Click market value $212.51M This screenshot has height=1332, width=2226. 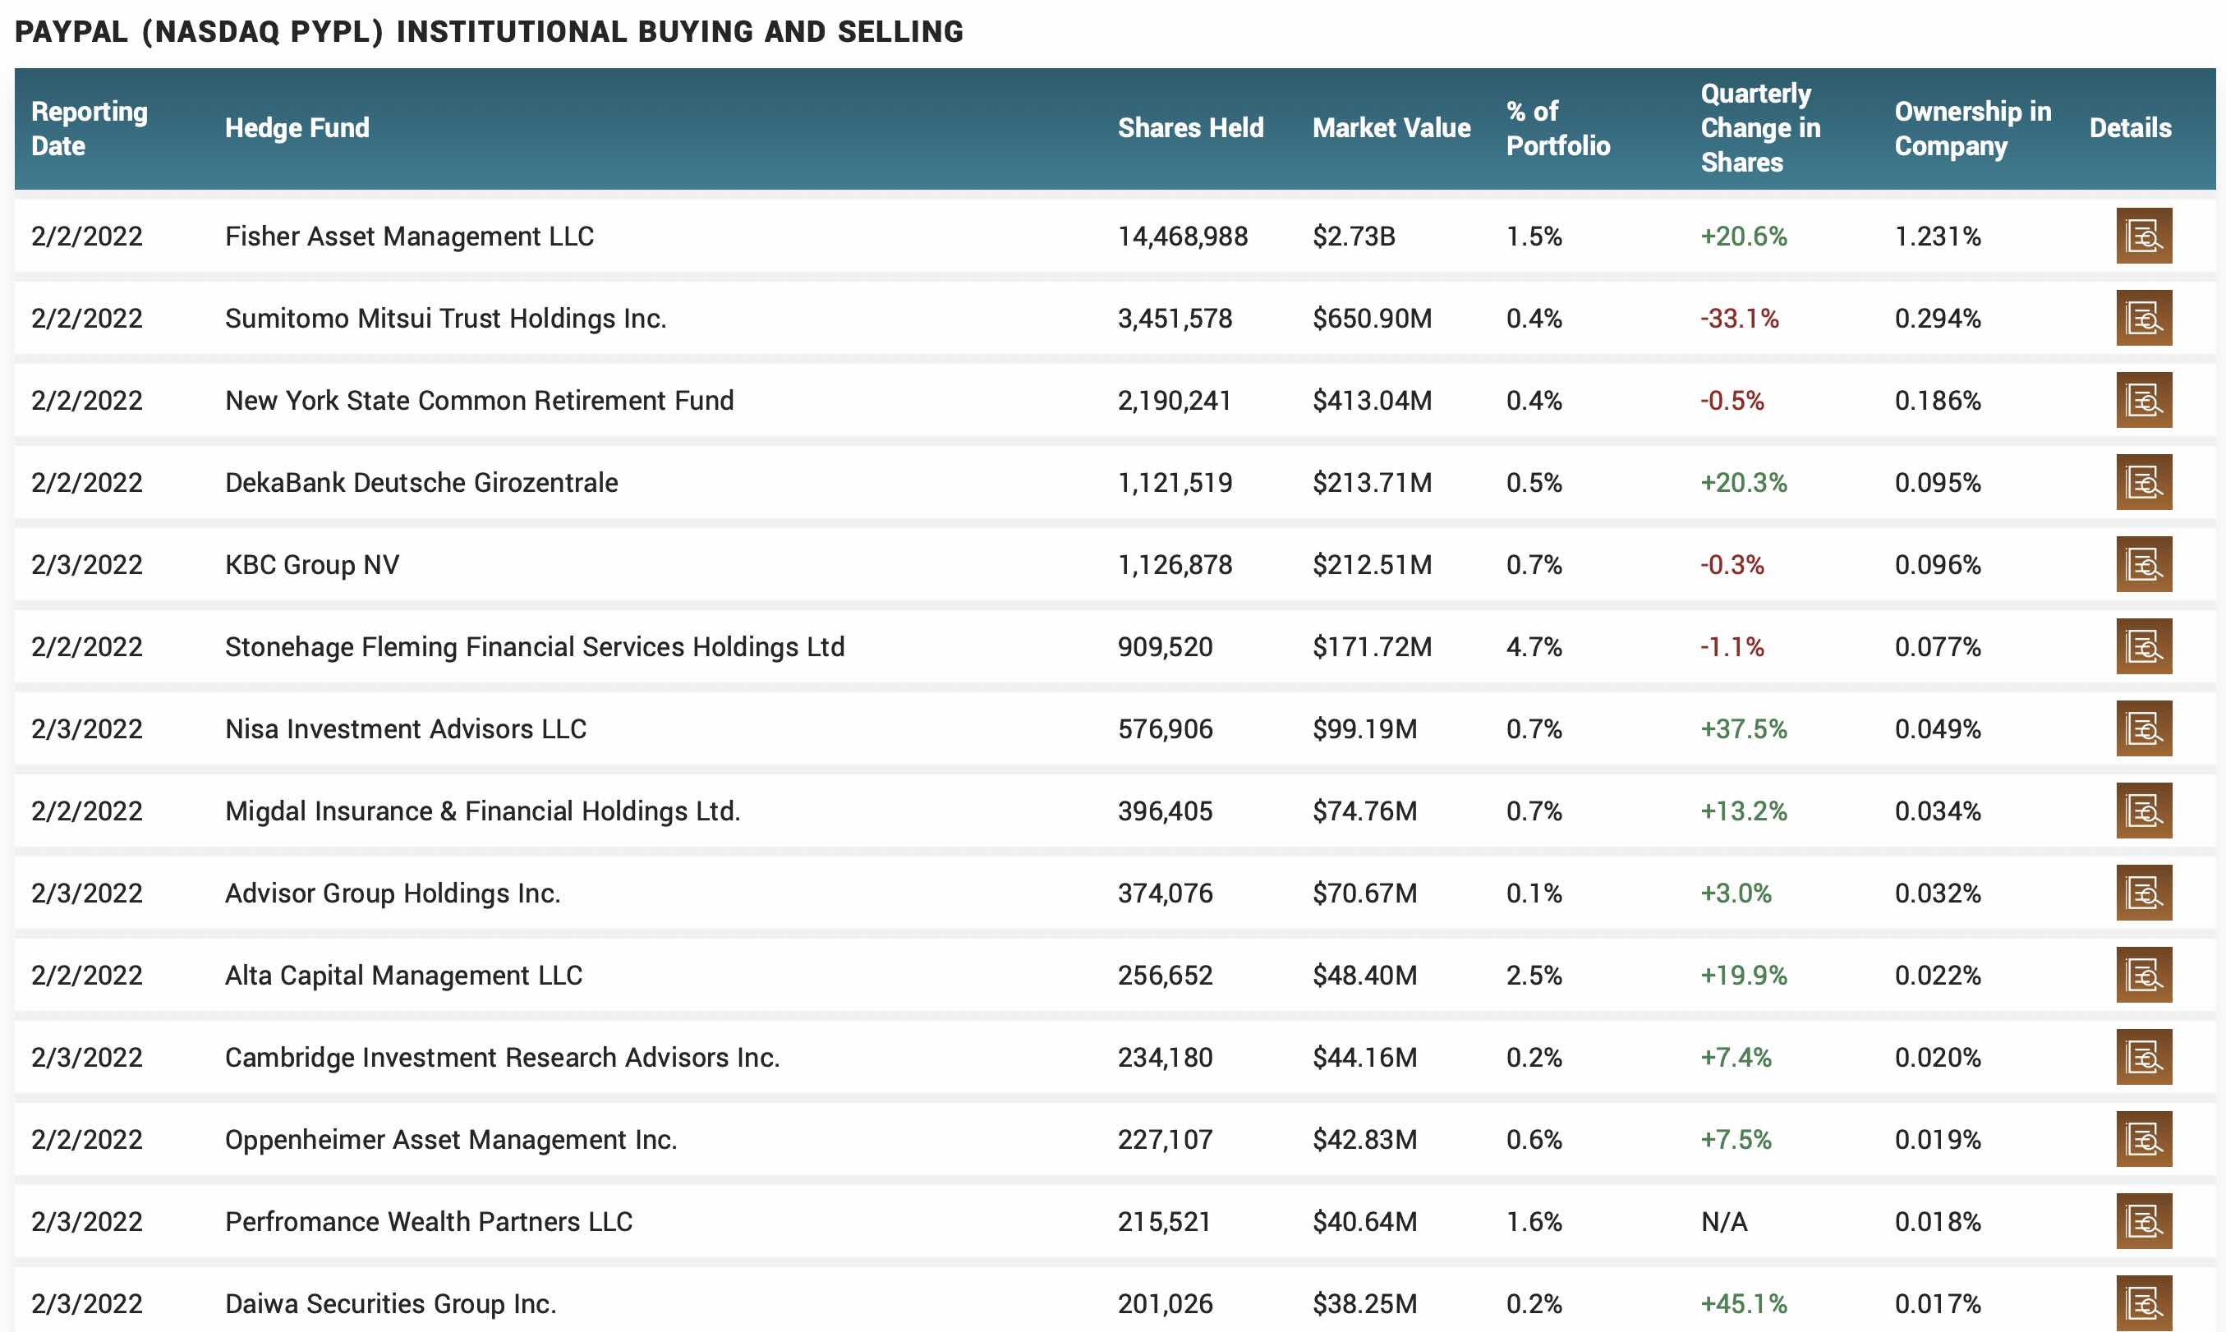1372,564
